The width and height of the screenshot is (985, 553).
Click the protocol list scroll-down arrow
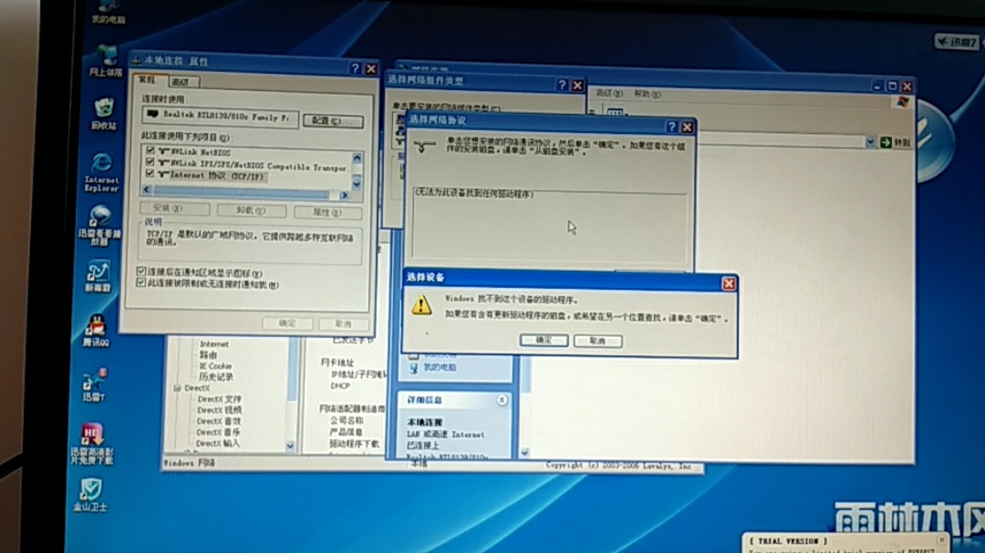tap(357, 182)
